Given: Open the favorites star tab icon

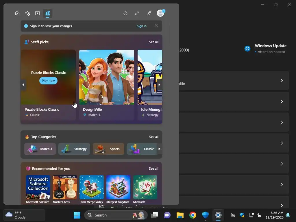Looking at the screenshot, I should pos(27,13).
